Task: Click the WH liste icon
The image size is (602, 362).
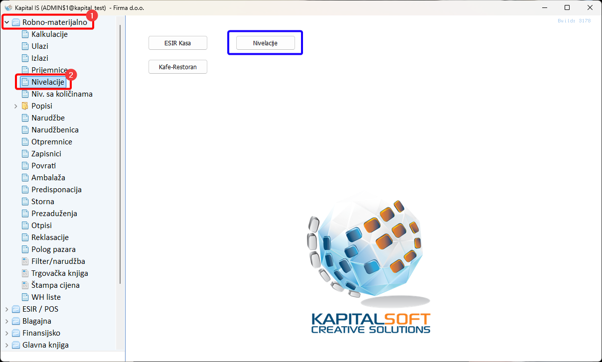Action: coord(25,297)
